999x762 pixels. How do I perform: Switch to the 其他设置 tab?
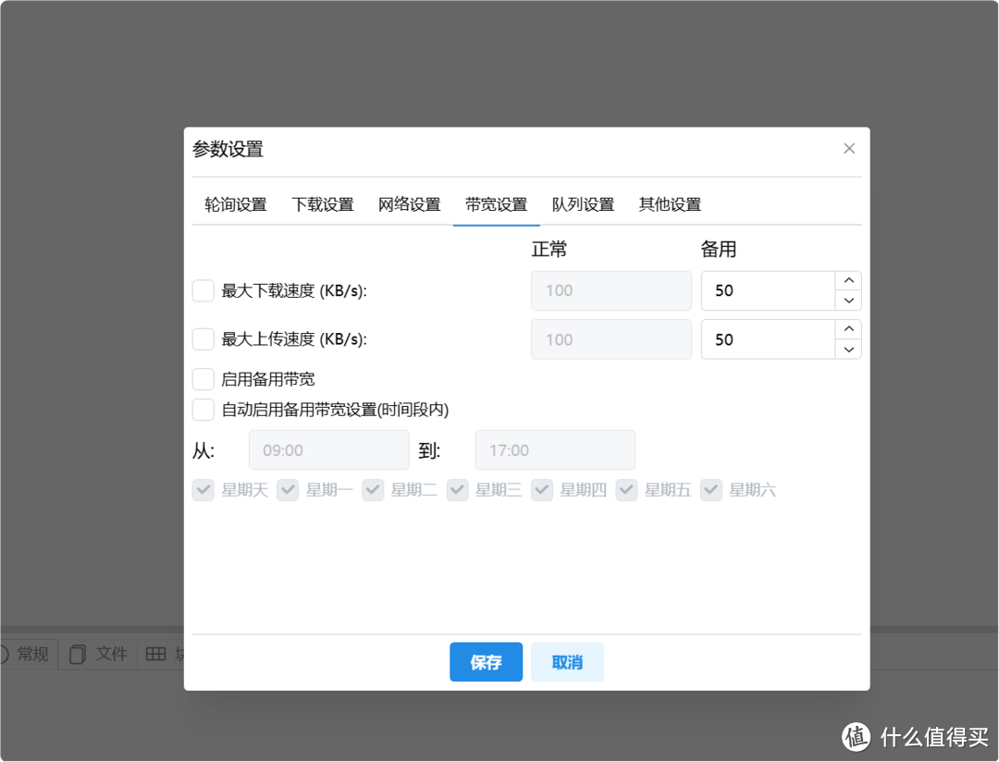coord(669,204)
